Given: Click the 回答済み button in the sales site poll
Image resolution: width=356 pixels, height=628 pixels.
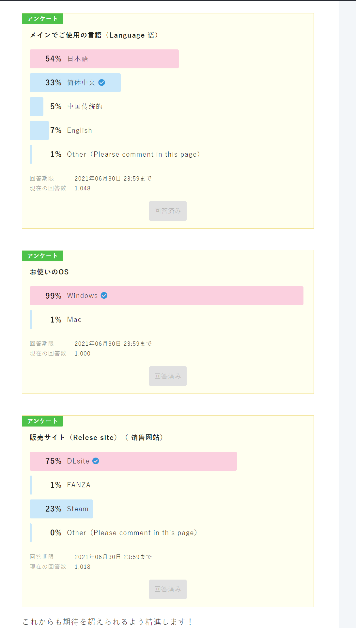Looking at the screenshot, I should pyautogui.click(x=168, y=589).
